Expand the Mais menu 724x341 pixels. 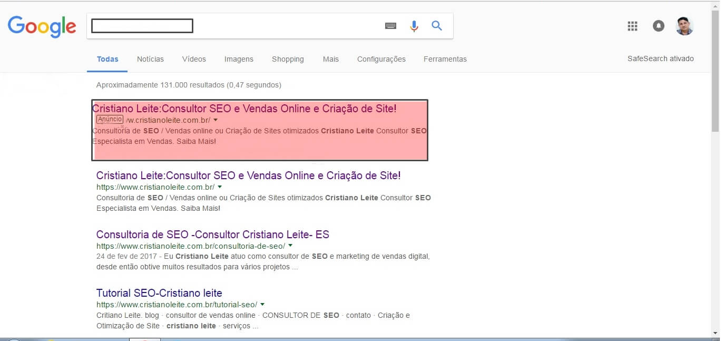[331, 59]
